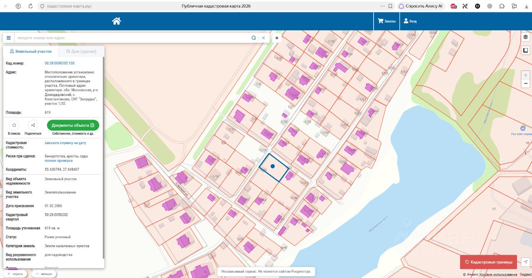Screen dimensions: 532x278
Task: Hide the info panel with скрыть
Action: (15, 274)
